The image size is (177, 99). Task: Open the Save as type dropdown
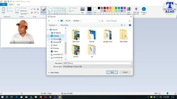131,67
